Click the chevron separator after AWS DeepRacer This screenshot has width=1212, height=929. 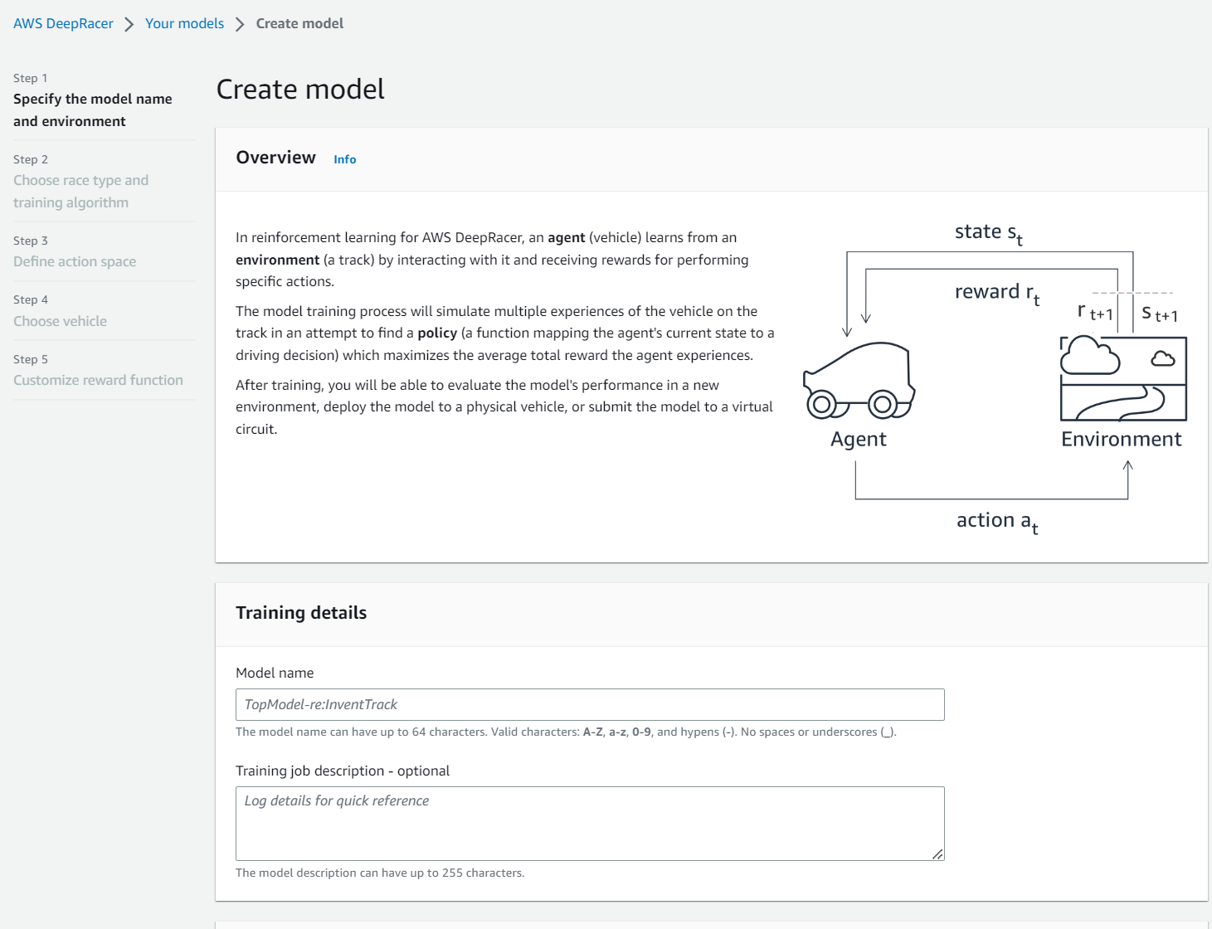tap(129, 24)
